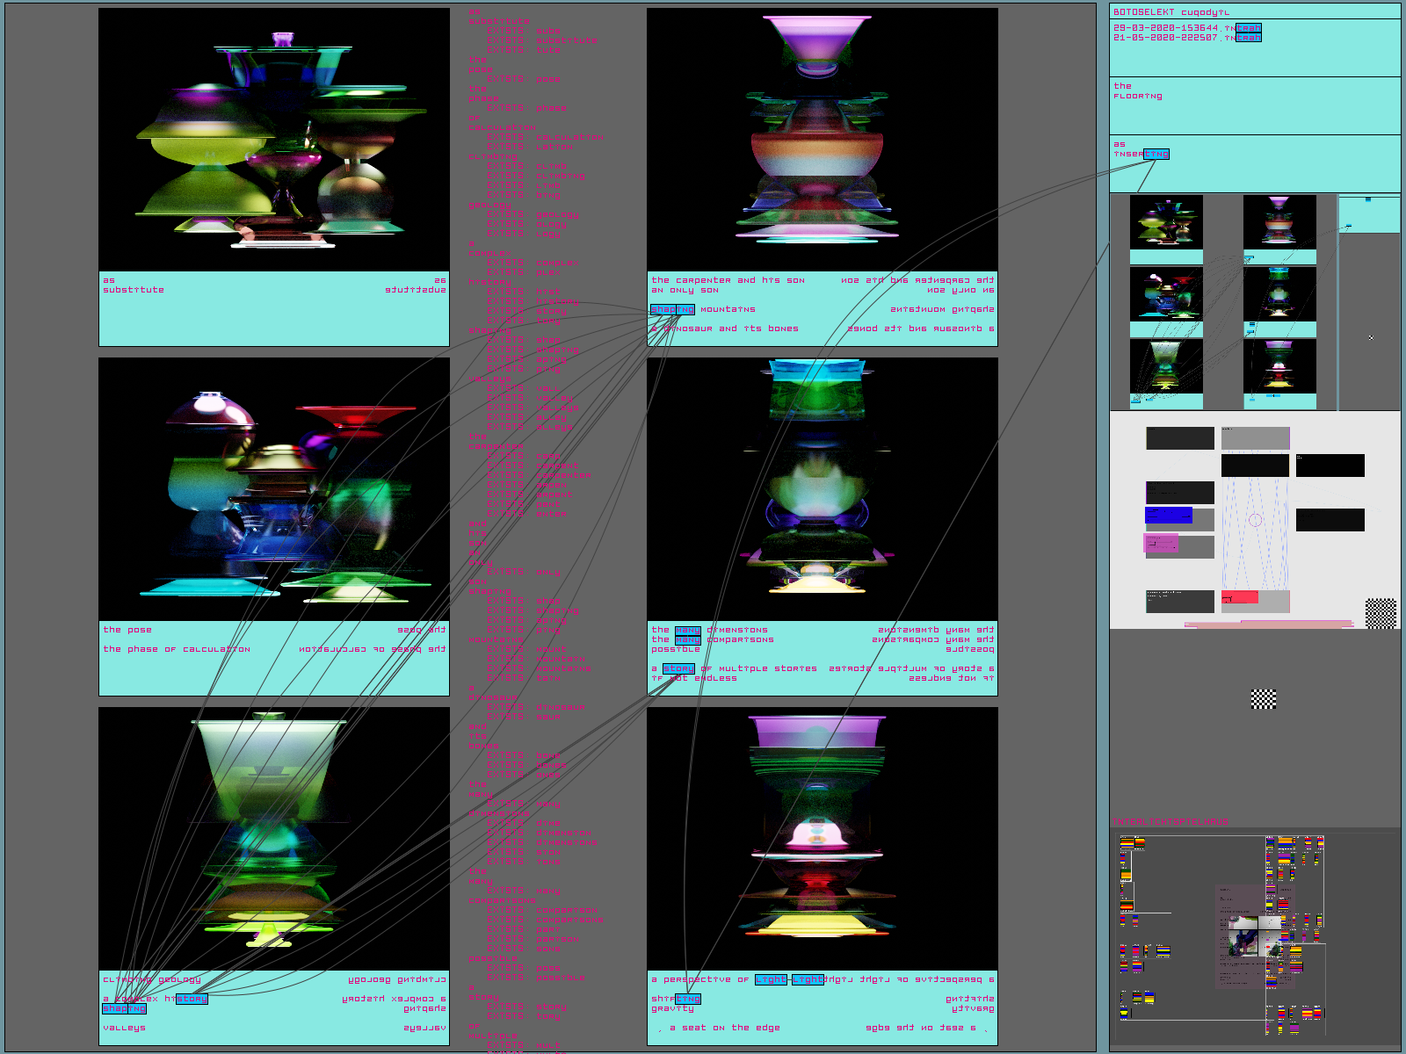Click the small x marker in the gray sidebar column
1406x1054 pixels.
coord(1371,337)
